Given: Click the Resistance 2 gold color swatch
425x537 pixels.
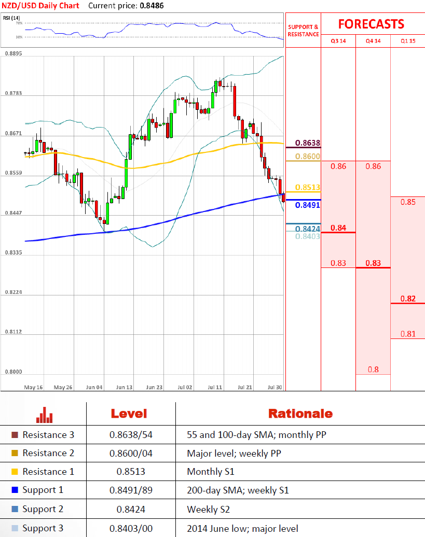Looking at the screenshot, I should (x=15, y=453).
